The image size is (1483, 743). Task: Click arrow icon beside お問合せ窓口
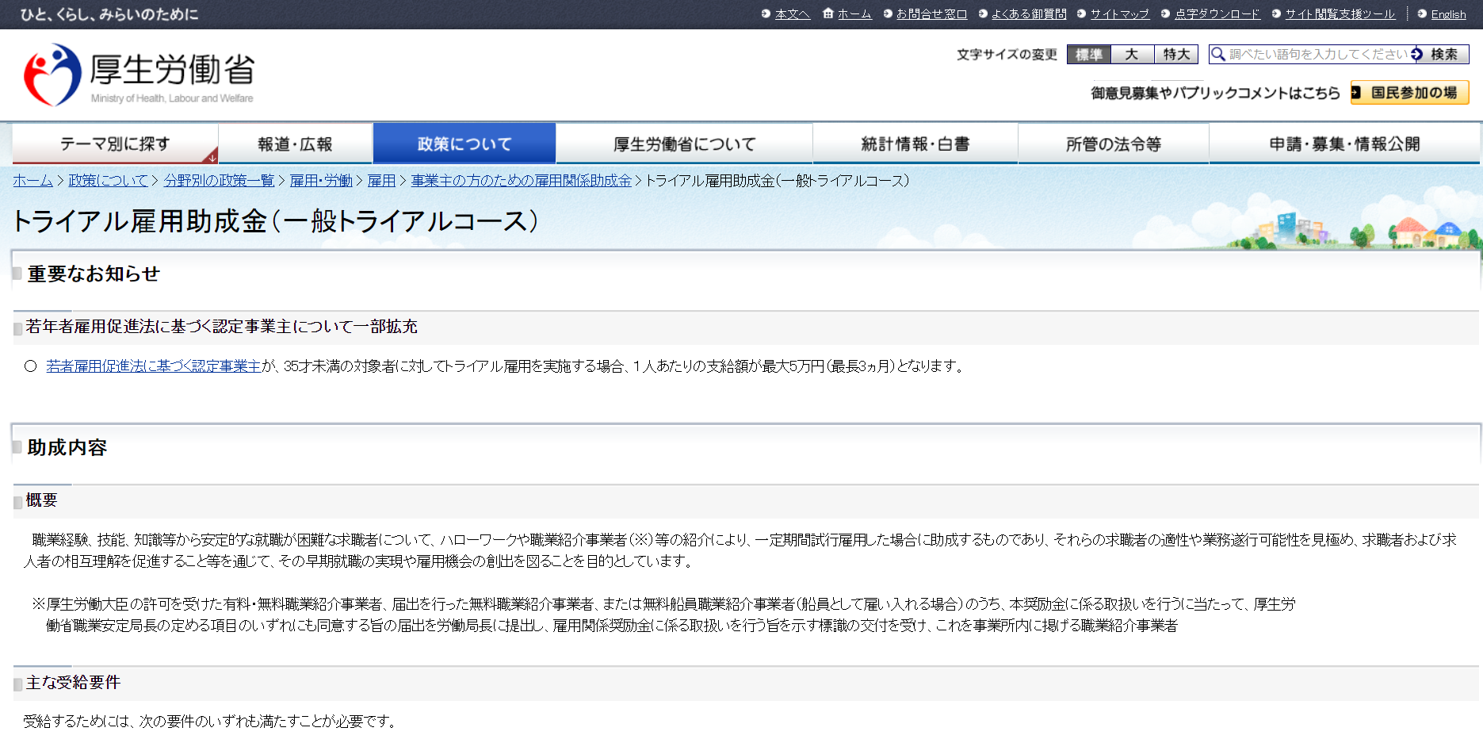click(888, 13)
